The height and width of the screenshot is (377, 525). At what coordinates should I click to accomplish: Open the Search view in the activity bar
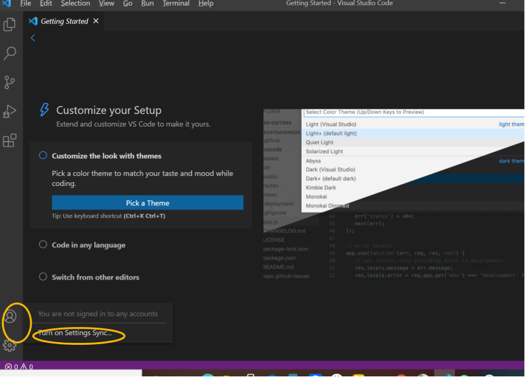[x=9, y=53]
